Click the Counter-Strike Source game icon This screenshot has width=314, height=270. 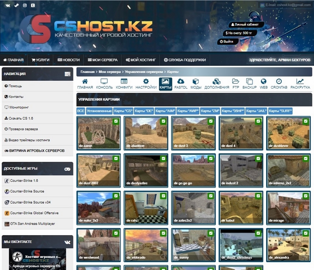point(7,191)
